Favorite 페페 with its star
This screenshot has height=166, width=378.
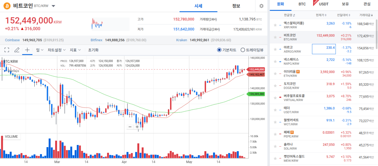click(x=275, y=134)
